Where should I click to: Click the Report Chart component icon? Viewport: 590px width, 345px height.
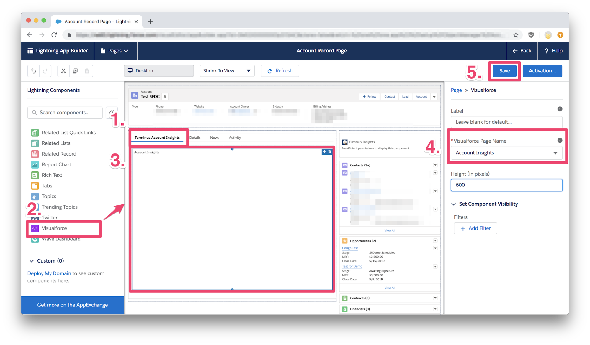35,165
